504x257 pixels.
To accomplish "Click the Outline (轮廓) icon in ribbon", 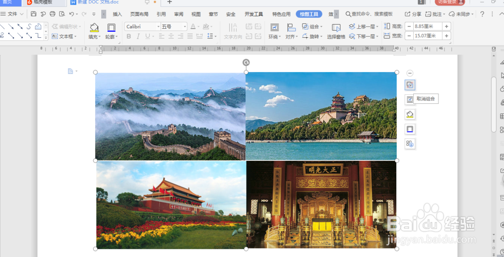I will point(111,28).
